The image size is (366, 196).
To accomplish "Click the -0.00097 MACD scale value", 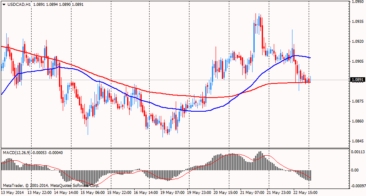I will click(357, 185).
